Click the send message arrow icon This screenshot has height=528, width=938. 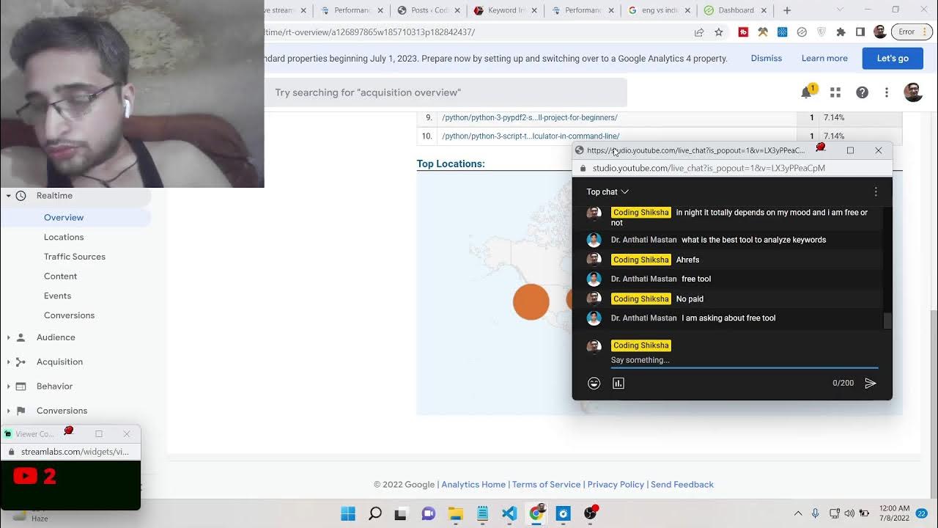871,384
